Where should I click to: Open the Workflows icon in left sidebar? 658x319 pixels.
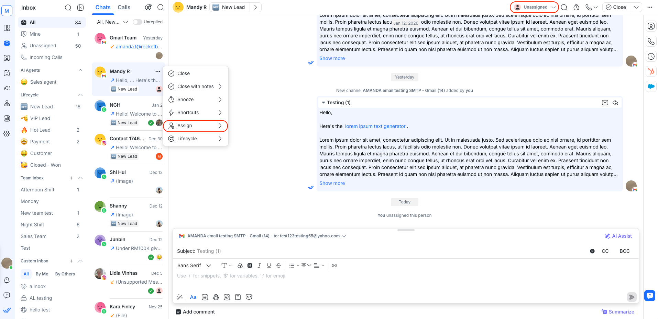click(x=7, y=103)
